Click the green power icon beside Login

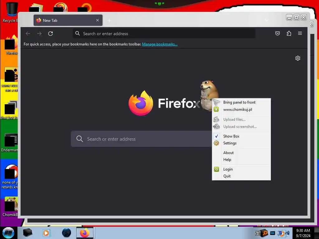coord(217,169)
